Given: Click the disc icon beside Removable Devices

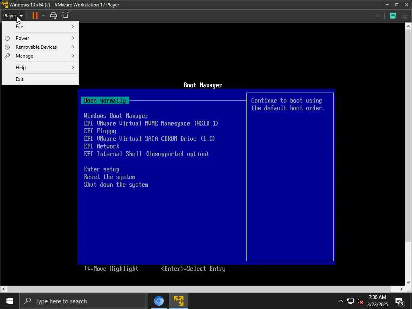Looking at the screenshot, I should coord(7,47).
